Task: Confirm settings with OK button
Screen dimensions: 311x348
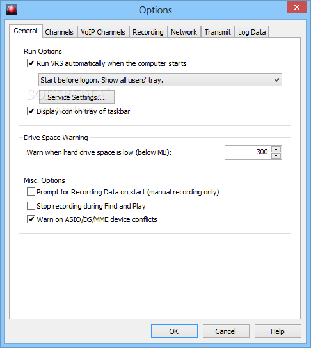Action: (174, 331)
